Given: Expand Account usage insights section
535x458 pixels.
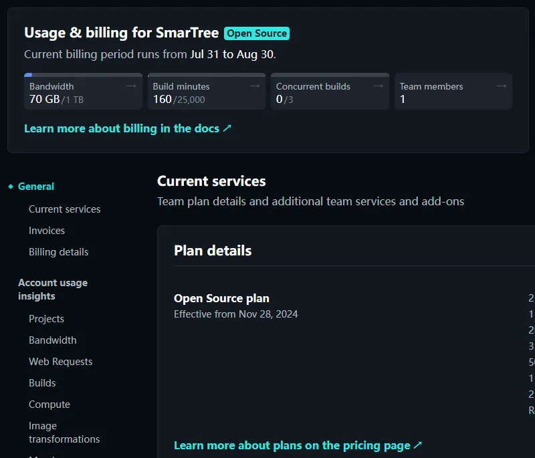Looking at the screenshot, I should click(x=53, y=290).
